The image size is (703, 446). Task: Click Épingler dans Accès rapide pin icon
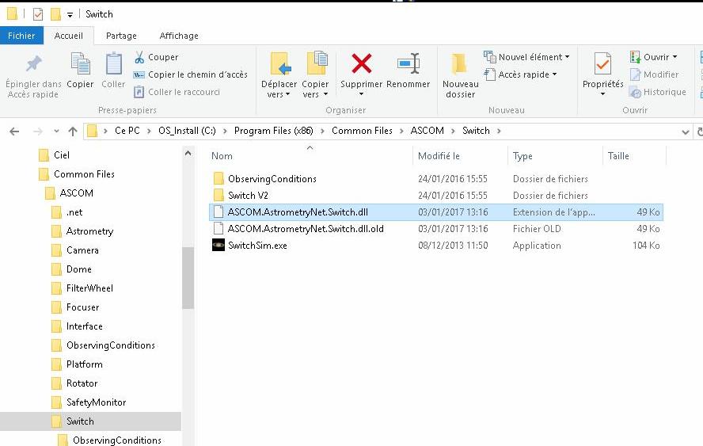tap(33, 63)
